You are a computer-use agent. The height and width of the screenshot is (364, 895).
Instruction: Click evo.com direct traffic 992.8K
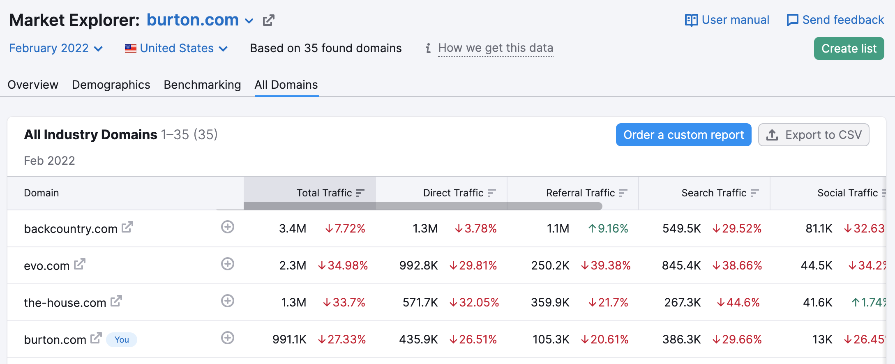tap(418, 265)
